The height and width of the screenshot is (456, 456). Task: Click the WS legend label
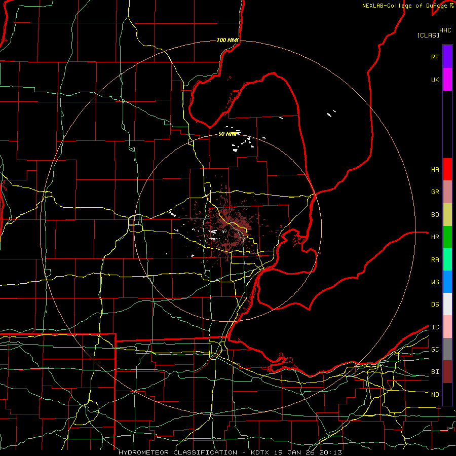[435, 282]
